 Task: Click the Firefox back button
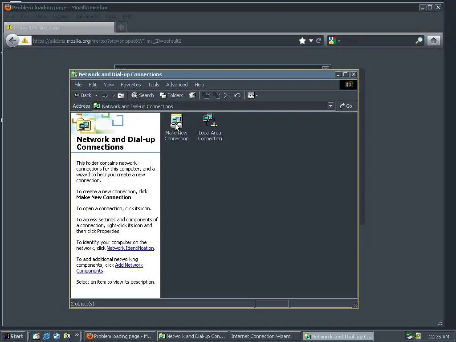tap(12, 41)
